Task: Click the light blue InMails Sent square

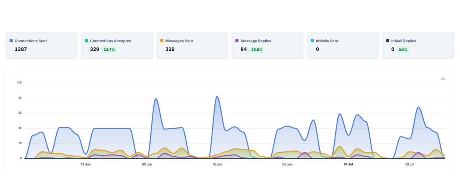Action: (312, 41)
